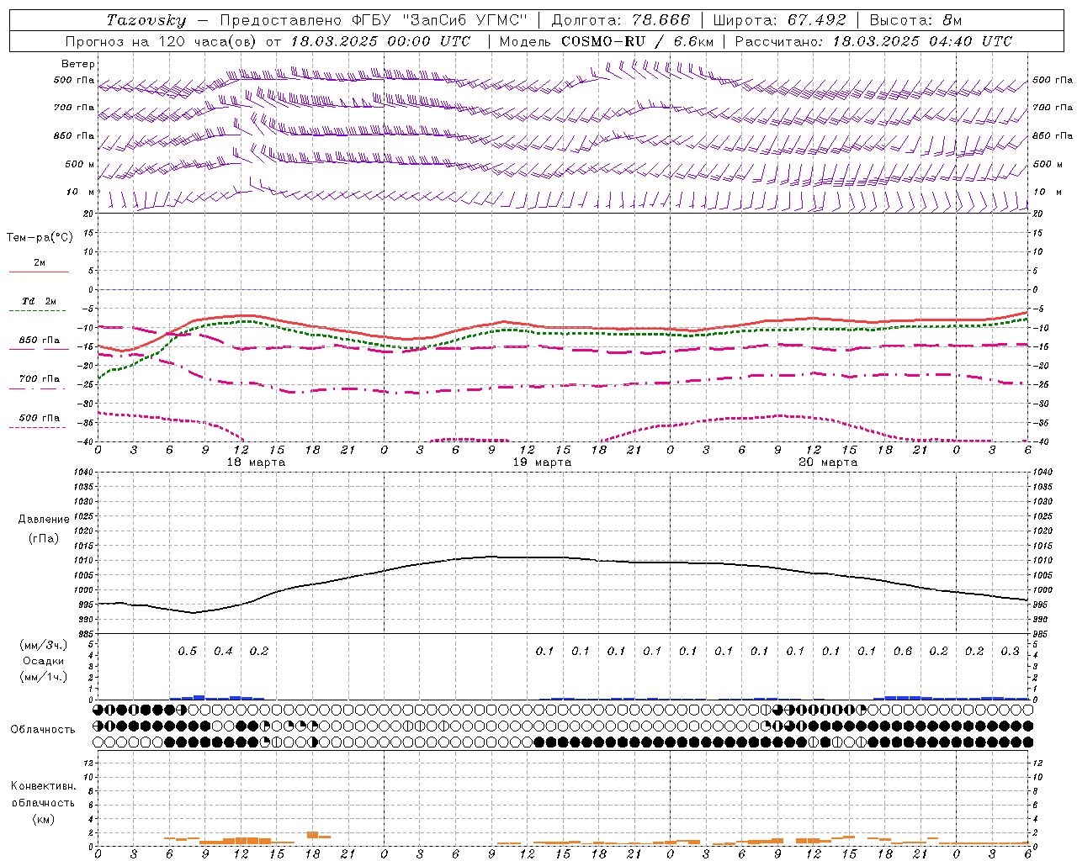Click the 0.6 precipitation value

(903, 652)
